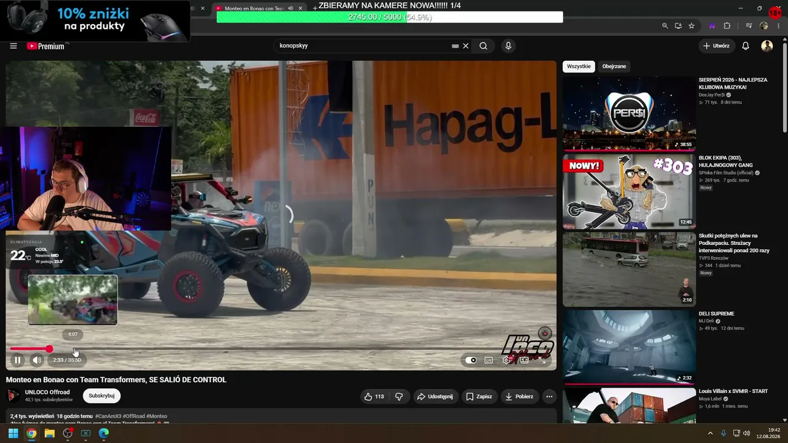
Task: Open the Podkarpacie flood news thumbnail
Action: pyautogui.click(x=629, y=269)
